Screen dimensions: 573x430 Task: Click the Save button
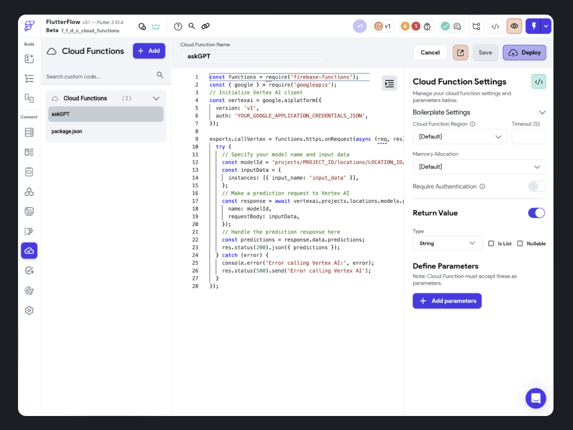(485, 52)
